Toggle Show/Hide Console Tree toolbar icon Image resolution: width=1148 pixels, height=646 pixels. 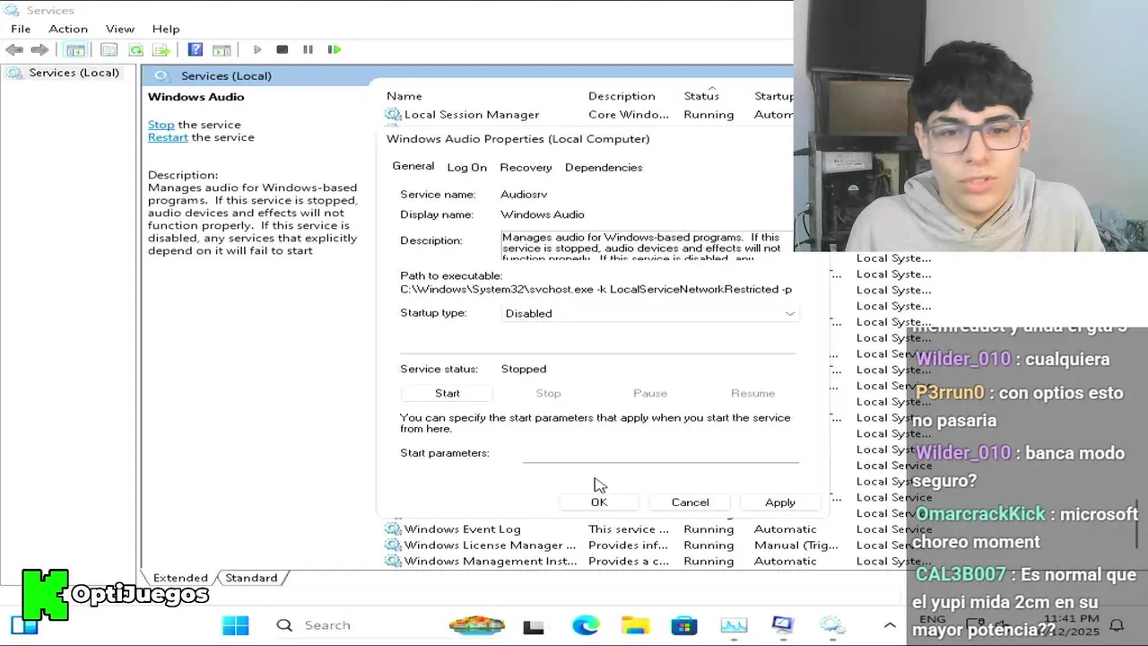76,49
